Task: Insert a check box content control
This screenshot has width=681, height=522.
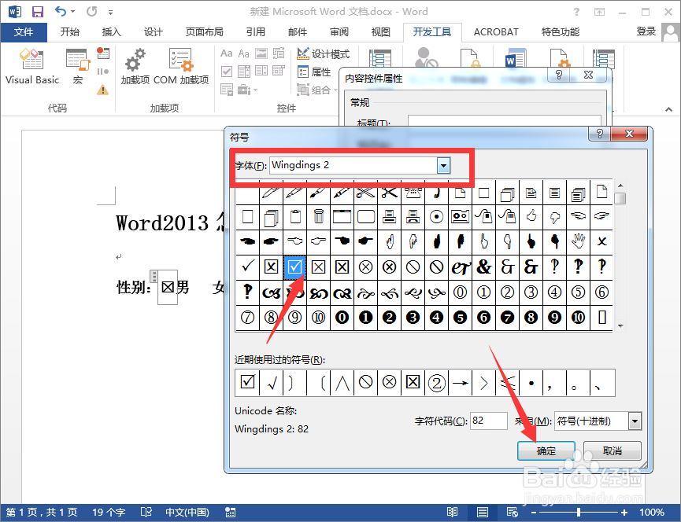Action: click(227, 71)
